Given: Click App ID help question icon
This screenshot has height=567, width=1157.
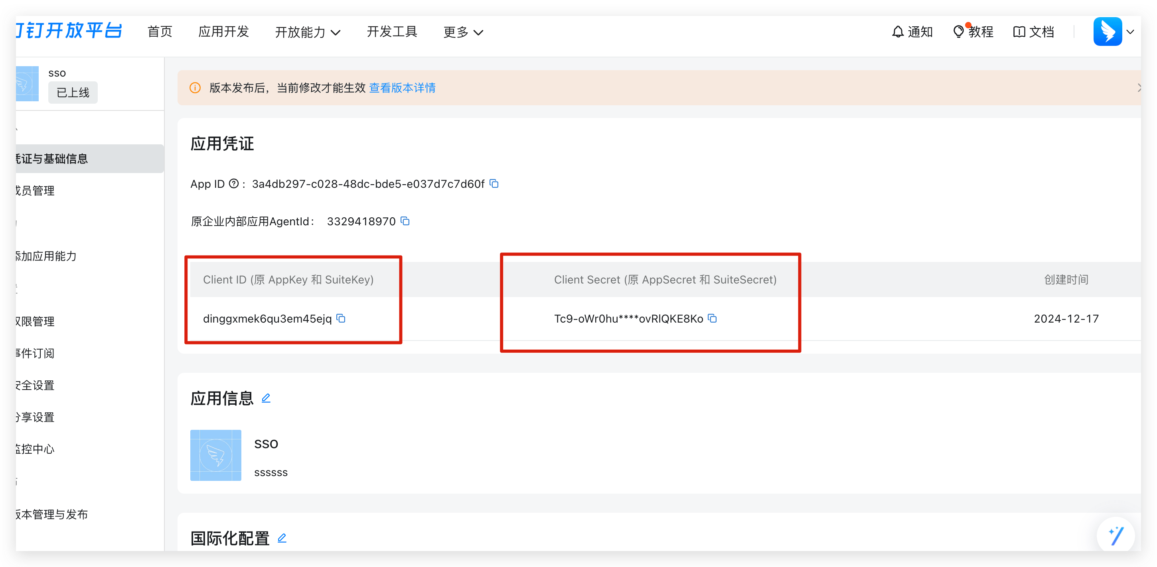Looking at the screenshot, I should click(233, 183).
